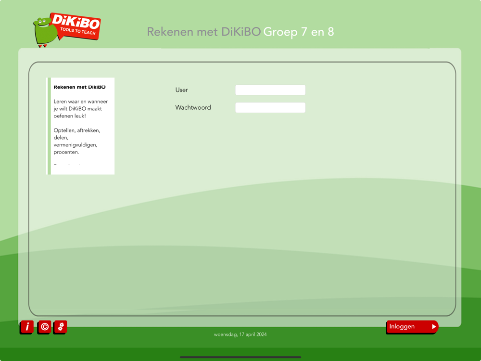Click the "Leren waar en wanneer" paragraph
This screenshot has width=481, height=361.
(x=81, y=109)
